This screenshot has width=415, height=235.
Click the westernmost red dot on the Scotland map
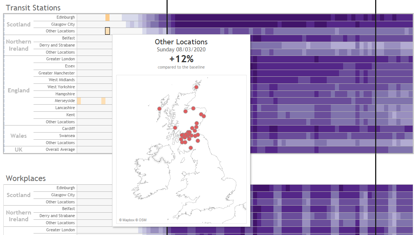point(159,109)
